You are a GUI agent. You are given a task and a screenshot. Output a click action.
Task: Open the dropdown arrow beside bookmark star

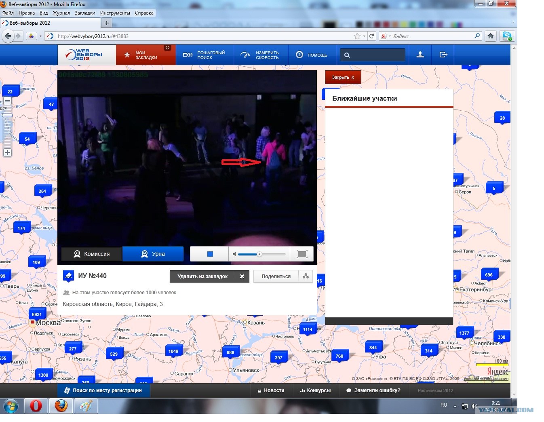tap(364, 36)
